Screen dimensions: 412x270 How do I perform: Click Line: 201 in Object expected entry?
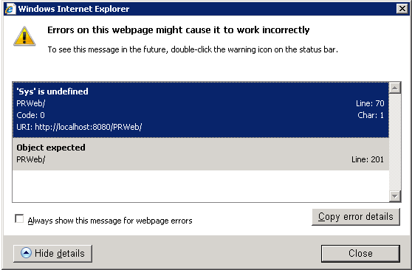click(368, 159)
